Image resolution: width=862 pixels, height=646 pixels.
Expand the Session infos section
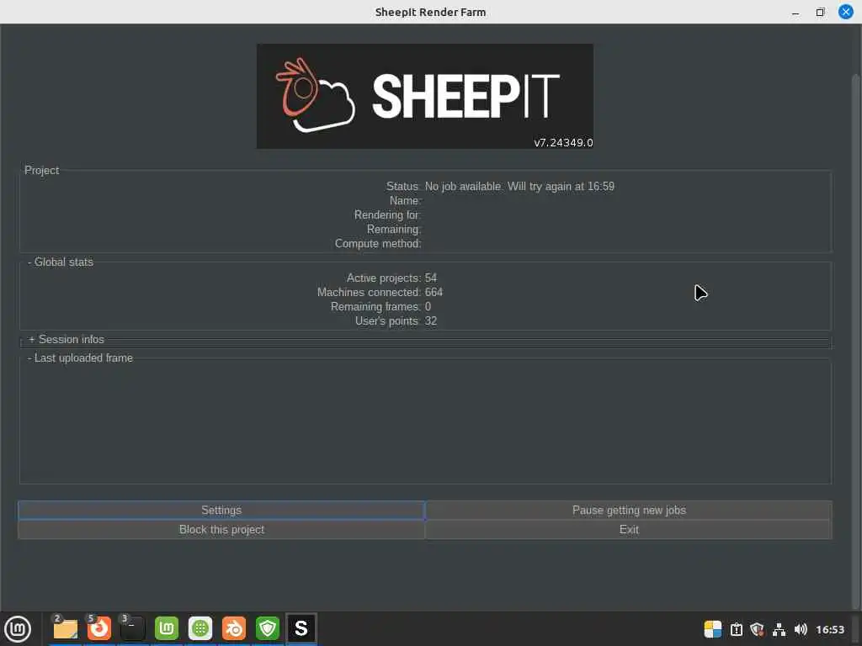pyautogui.click(x=66, y=340)
